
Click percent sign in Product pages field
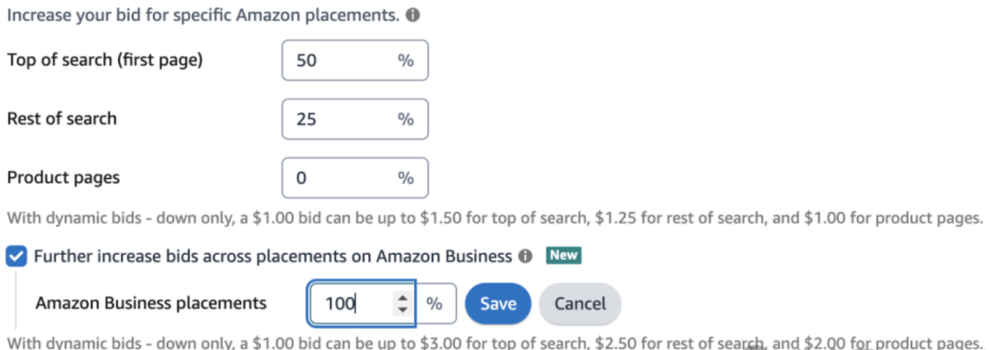406,178
